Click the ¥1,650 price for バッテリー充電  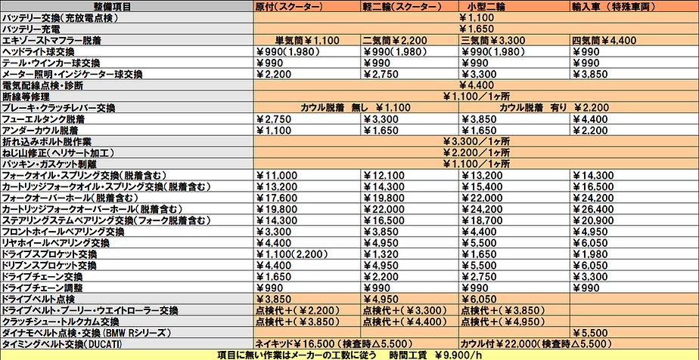pyautogui.click(x=476, y=29)
